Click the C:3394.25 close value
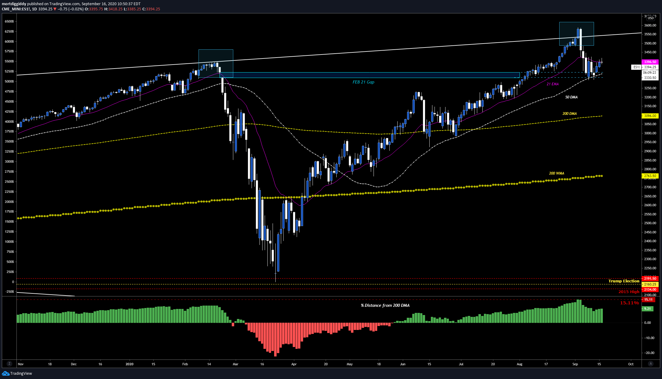 pyautogui.click(x=151, y=9)
